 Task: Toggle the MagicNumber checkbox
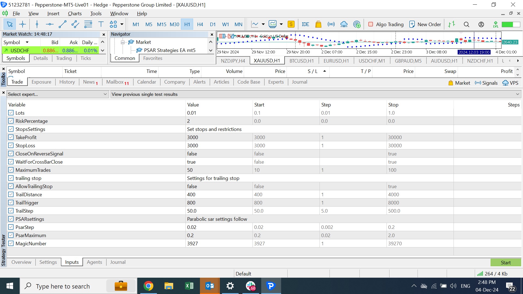click(11, 243)
